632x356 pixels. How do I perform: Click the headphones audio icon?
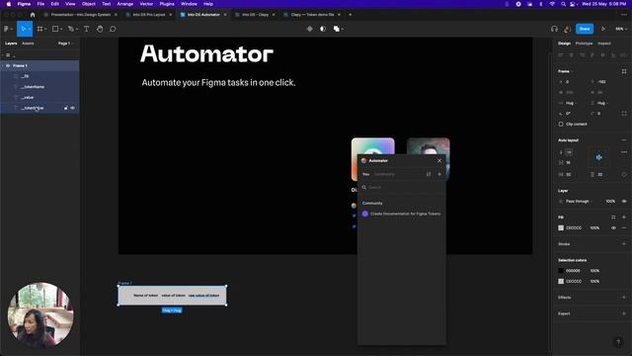pos(554,29)
